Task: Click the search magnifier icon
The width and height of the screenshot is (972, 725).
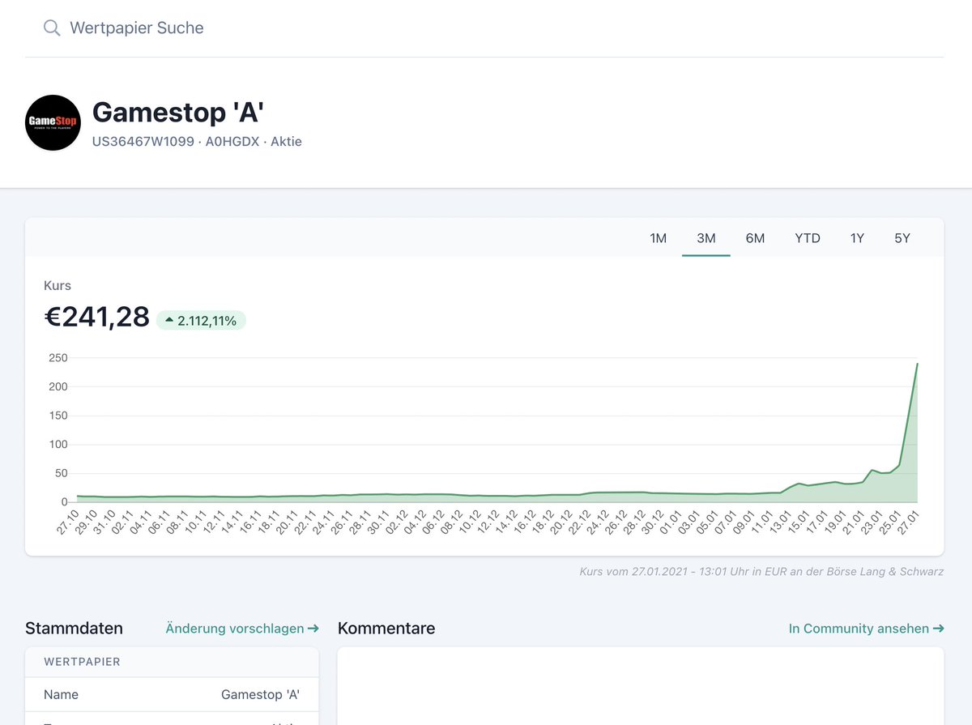Action: [x=52, y=28]
